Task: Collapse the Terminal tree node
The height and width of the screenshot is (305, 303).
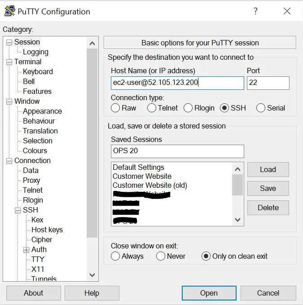Action: click(9, 62)
